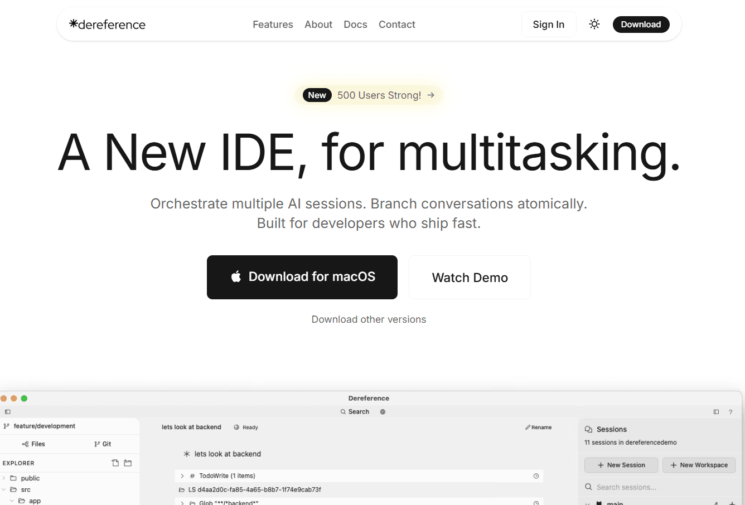Expand the TodoWrite (1 items) row

tap(182, 476)
